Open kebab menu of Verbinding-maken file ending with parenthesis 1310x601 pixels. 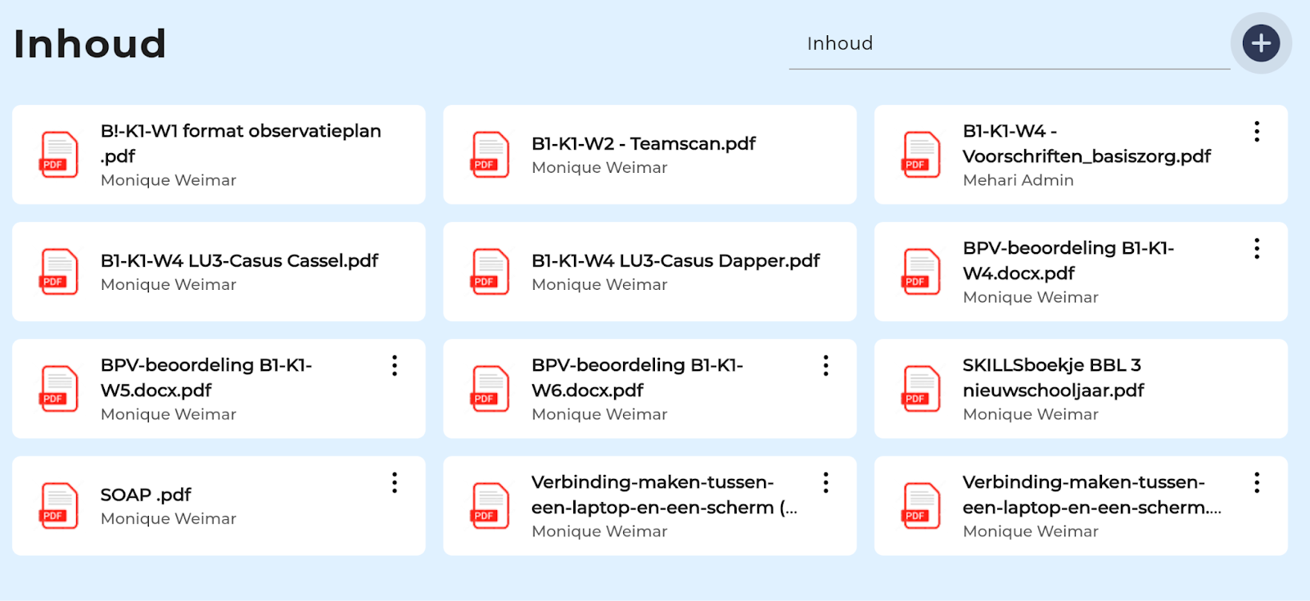point(825,483)
